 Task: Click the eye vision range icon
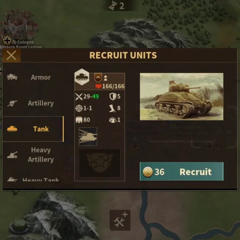point(113,120)
